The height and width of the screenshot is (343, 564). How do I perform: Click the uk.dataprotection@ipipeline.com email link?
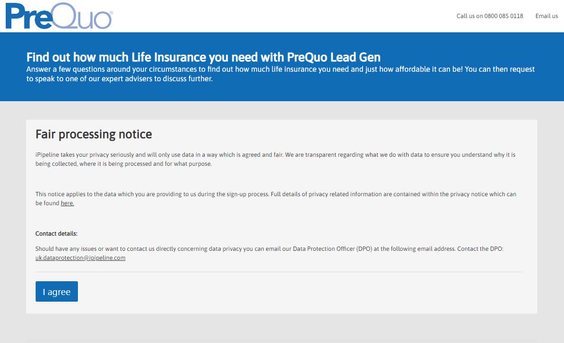[x=80, y=258]
